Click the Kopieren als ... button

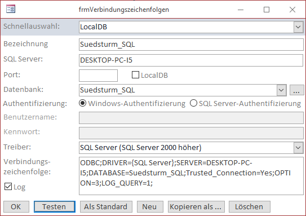[196, 206]
